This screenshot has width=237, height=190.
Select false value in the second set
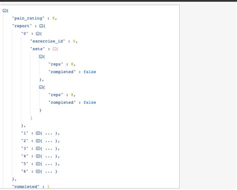click(89, 102)
